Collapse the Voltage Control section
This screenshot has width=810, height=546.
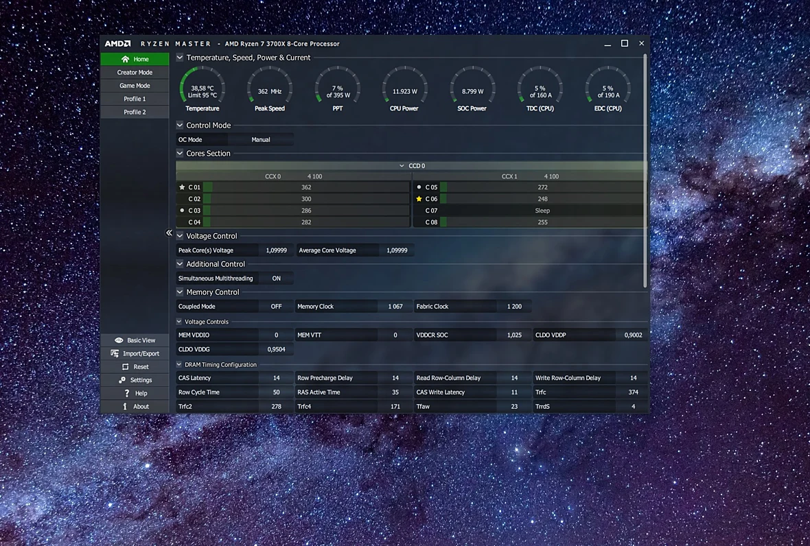(180, 236)
